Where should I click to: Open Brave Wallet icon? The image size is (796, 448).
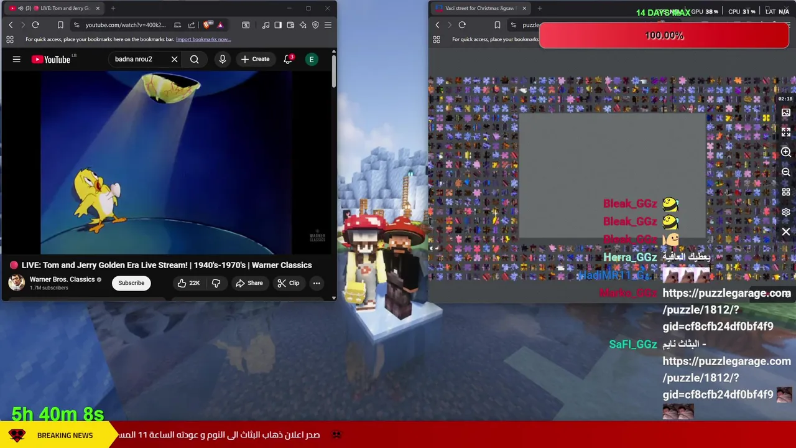[290, 25]
